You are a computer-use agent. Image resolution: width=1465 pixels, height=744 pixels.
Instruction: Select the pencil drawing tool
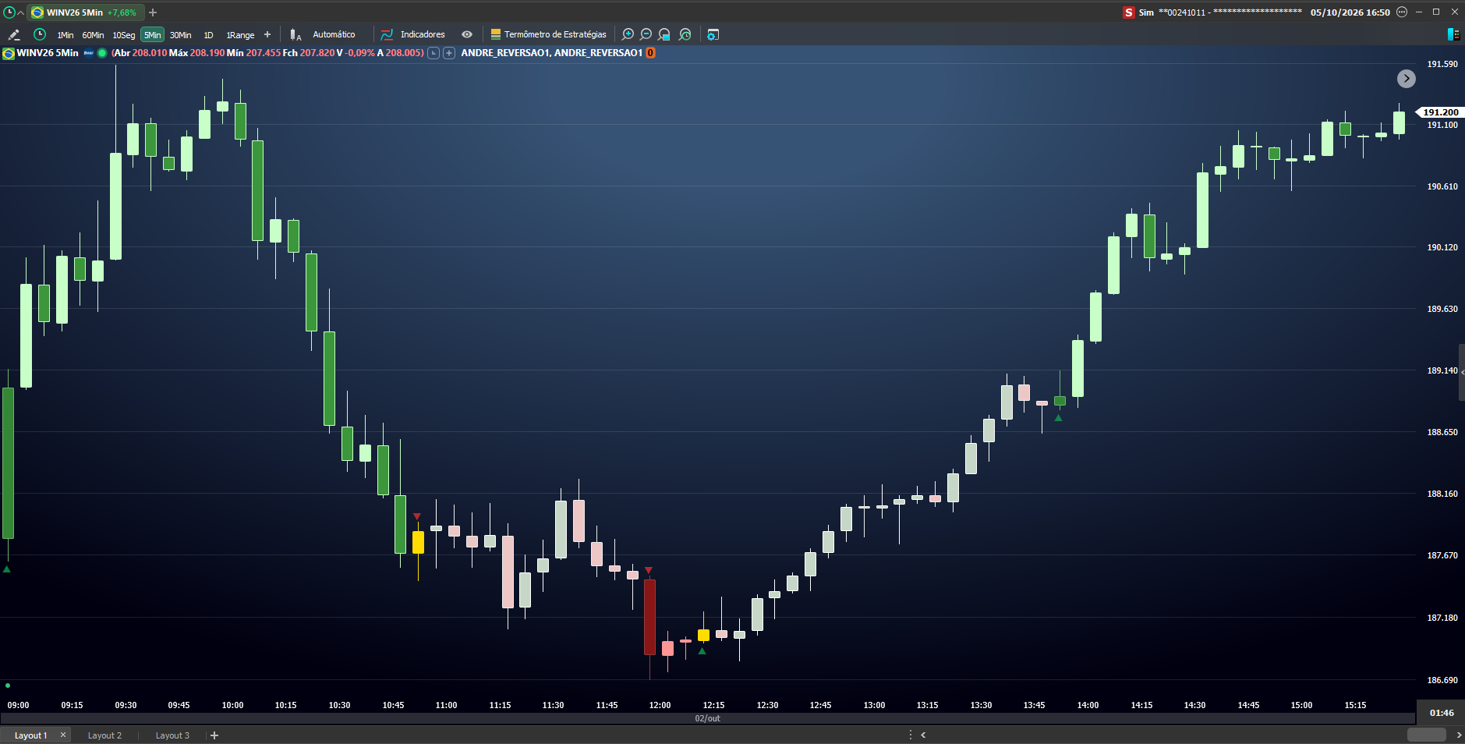(x=13, y=34)
